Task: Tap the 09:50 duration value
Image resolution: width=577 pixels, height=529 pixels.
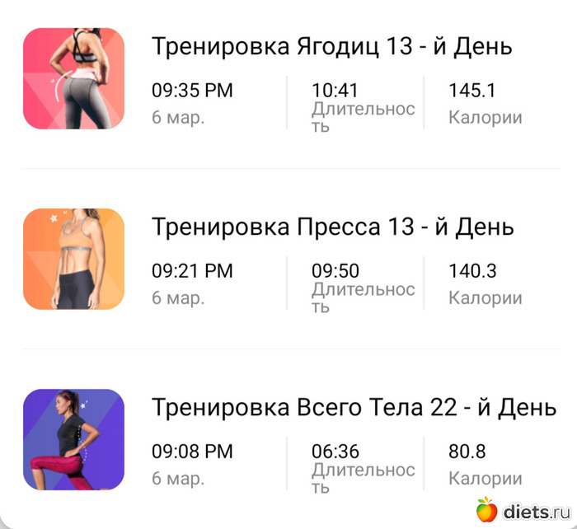Action: [x=335, y=270]
